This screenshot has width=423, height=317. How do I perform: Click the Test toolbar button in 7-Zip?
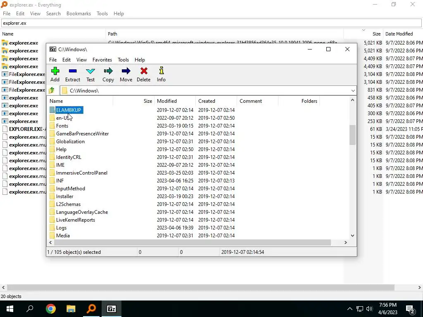(x=90, y=74)
